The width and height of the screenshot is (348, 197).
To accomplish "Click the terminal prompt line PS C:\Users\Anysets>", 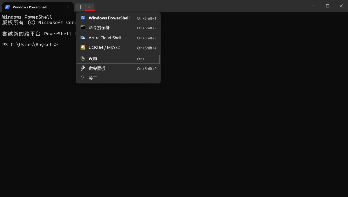I will pos(30,45).
